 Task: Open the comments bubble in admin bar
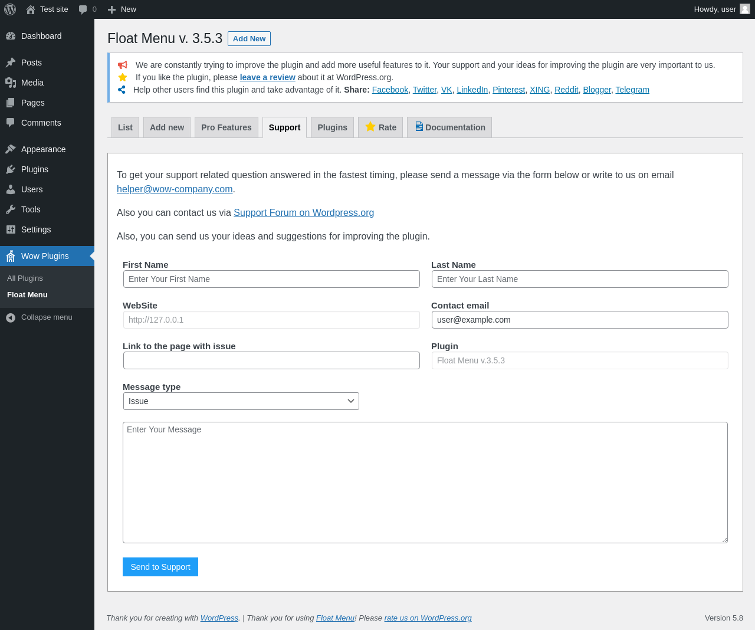click(83, 9)
